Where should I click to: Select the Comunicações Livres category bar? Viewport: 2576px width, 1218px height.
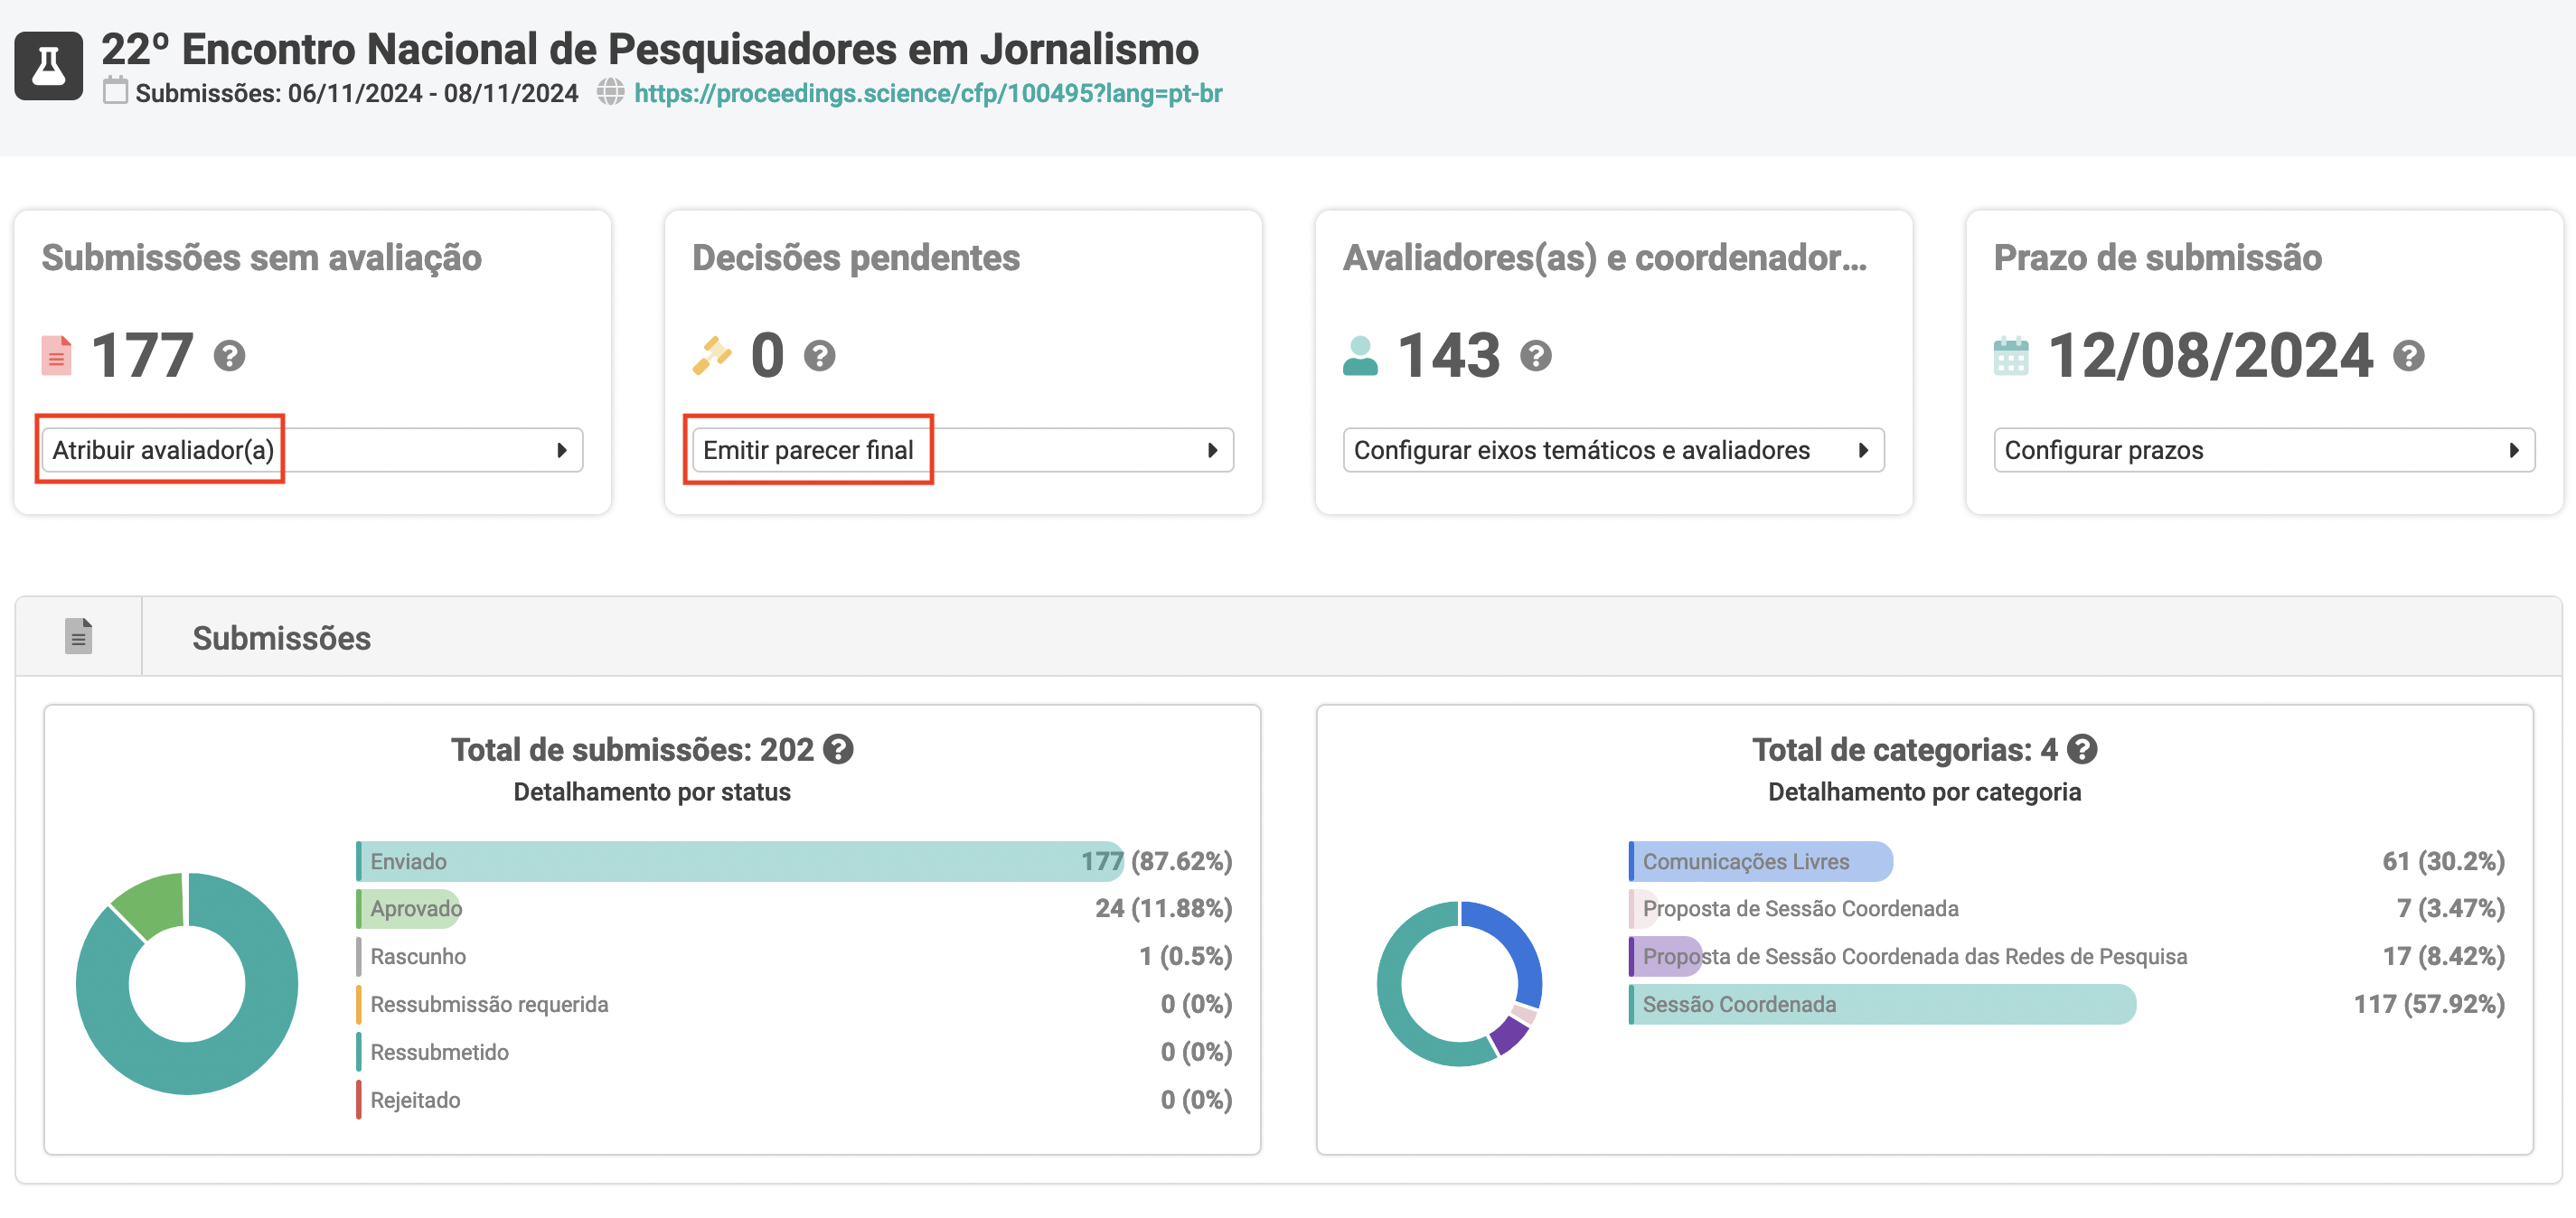pos(1761,861)
